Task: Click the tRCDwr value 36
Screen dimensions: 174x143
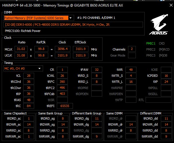Action: pos(29,88)
